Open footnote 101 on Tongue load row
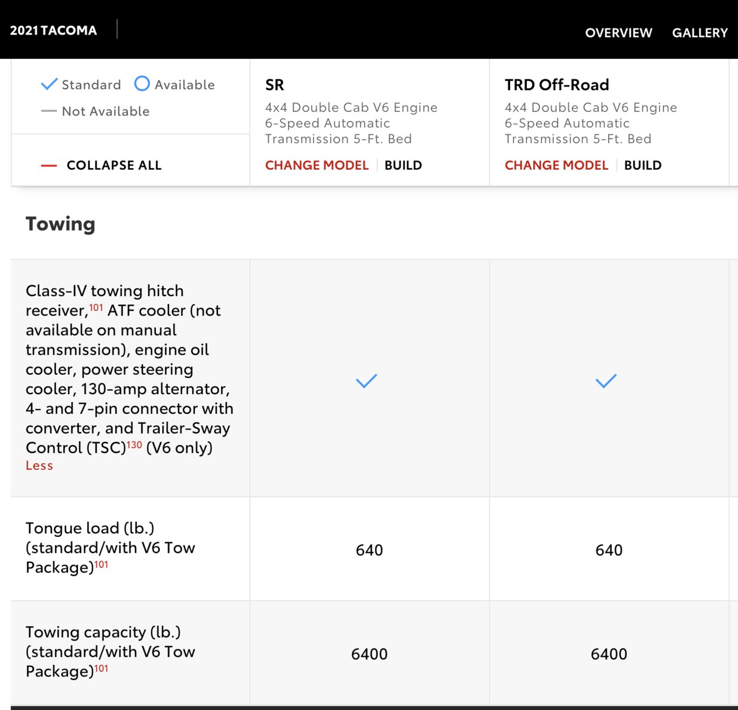 click(x=101, y=564)
